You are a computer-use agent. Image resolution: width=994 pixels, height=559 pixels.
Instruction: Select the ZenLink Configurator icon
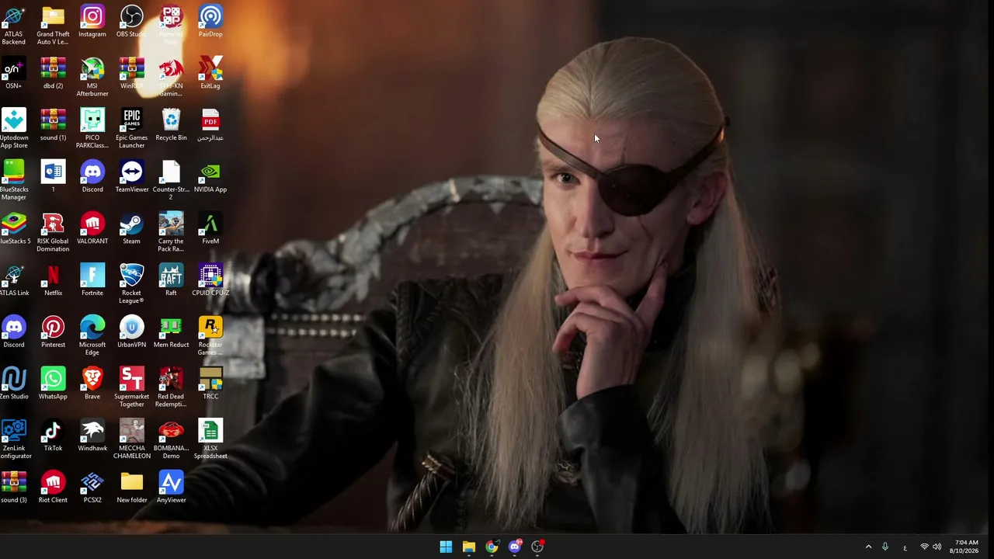[14, 439]
